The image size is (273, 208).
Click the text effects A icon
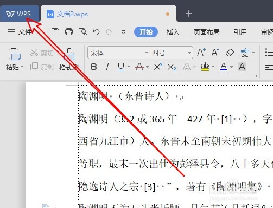(187, 67)
